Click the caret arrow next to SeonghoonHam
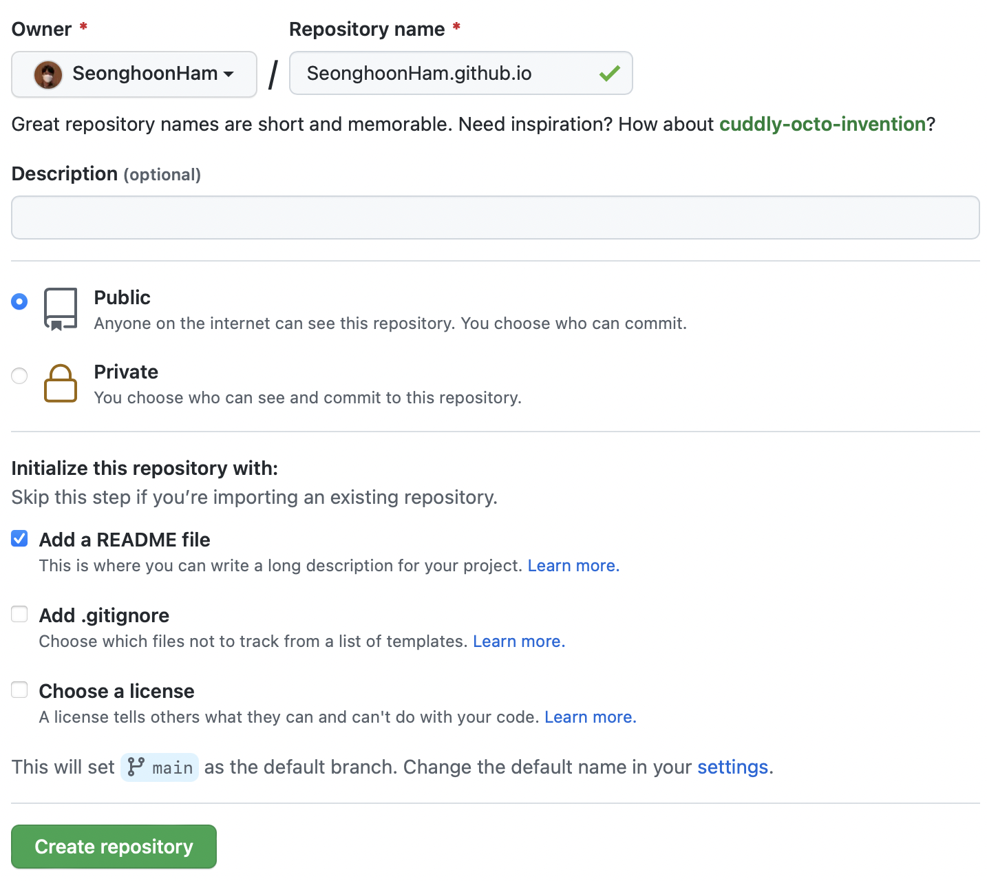 tap(229, 74)
